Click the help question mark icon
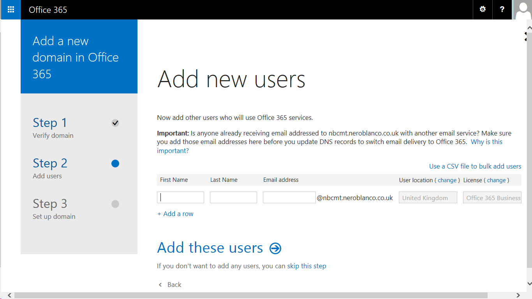The height and width of the screenshot is (299, 532). click(x=502, y=9)
